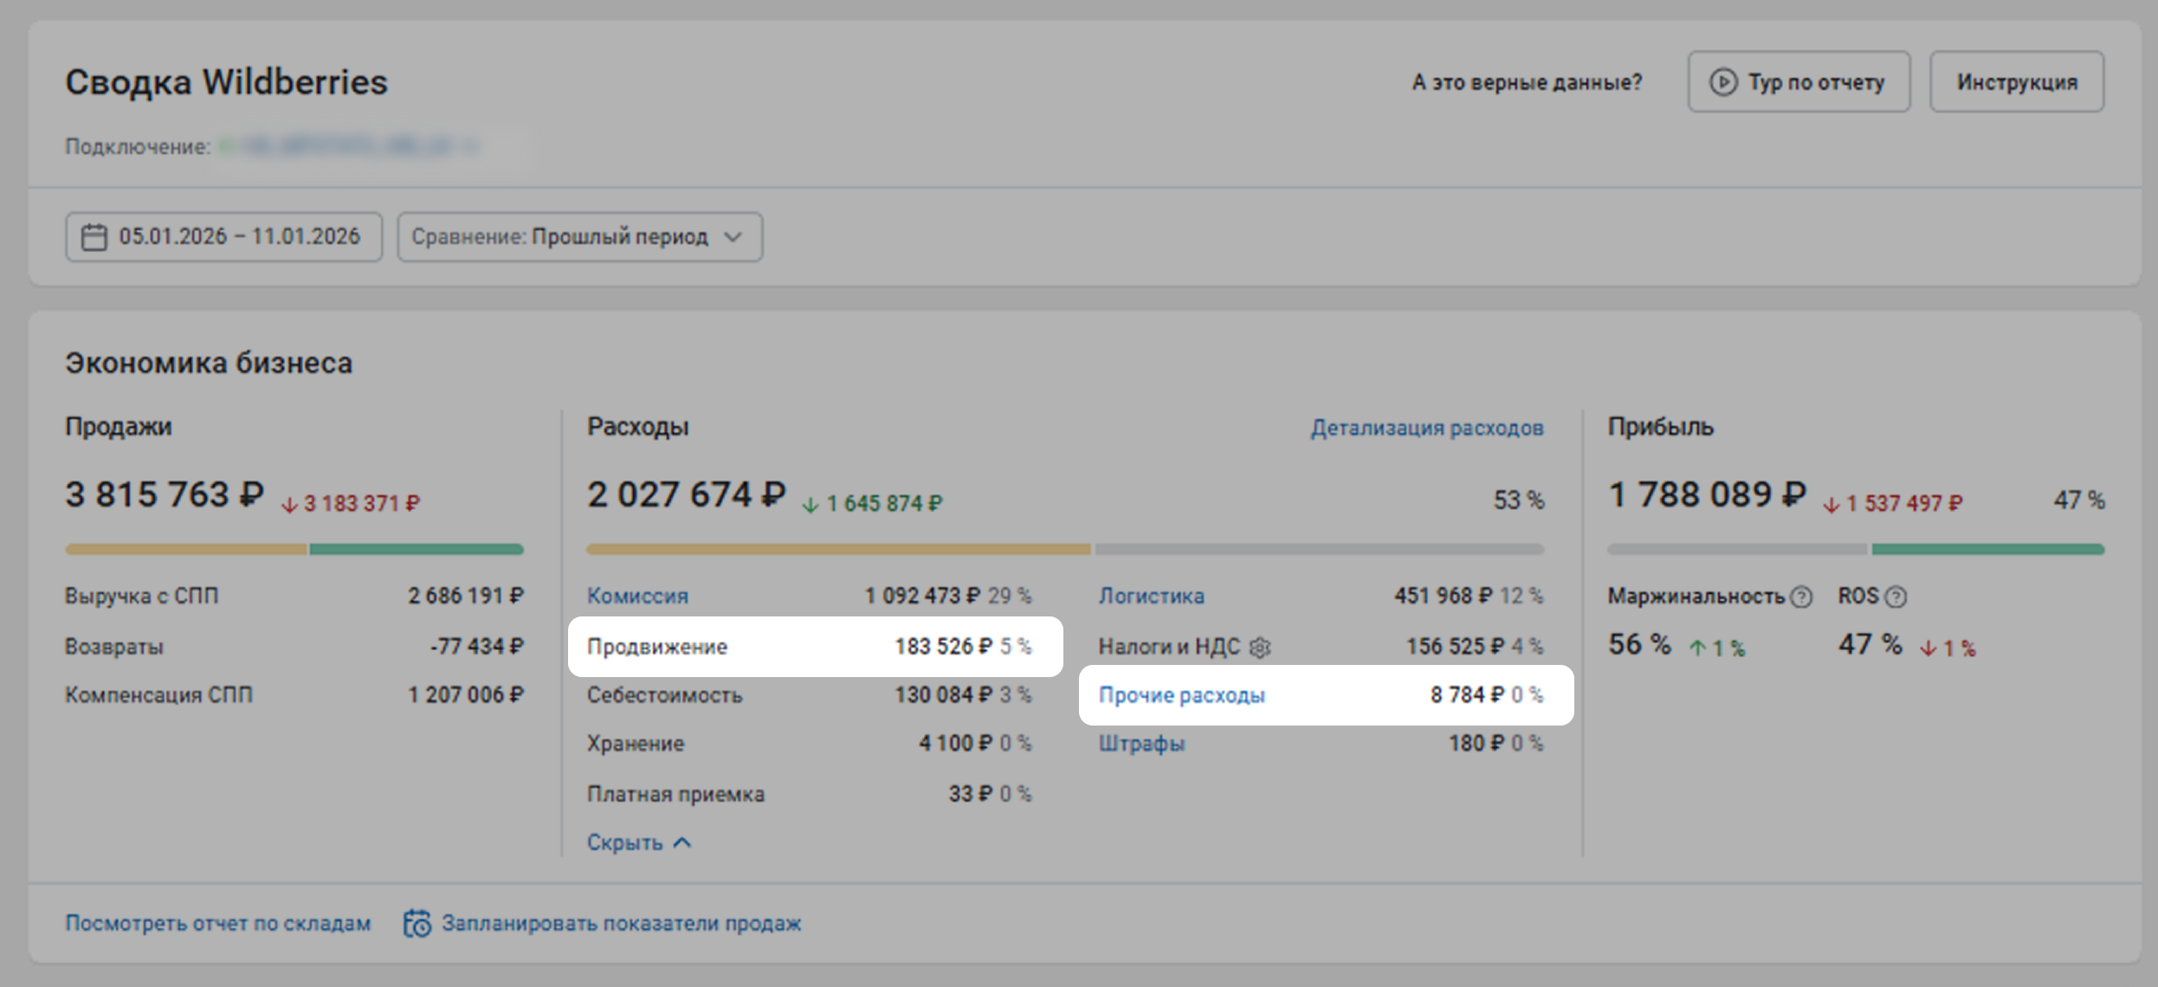Click the calendar icon in date range
Screen dimensions: 2158x987
coord(94,237)
